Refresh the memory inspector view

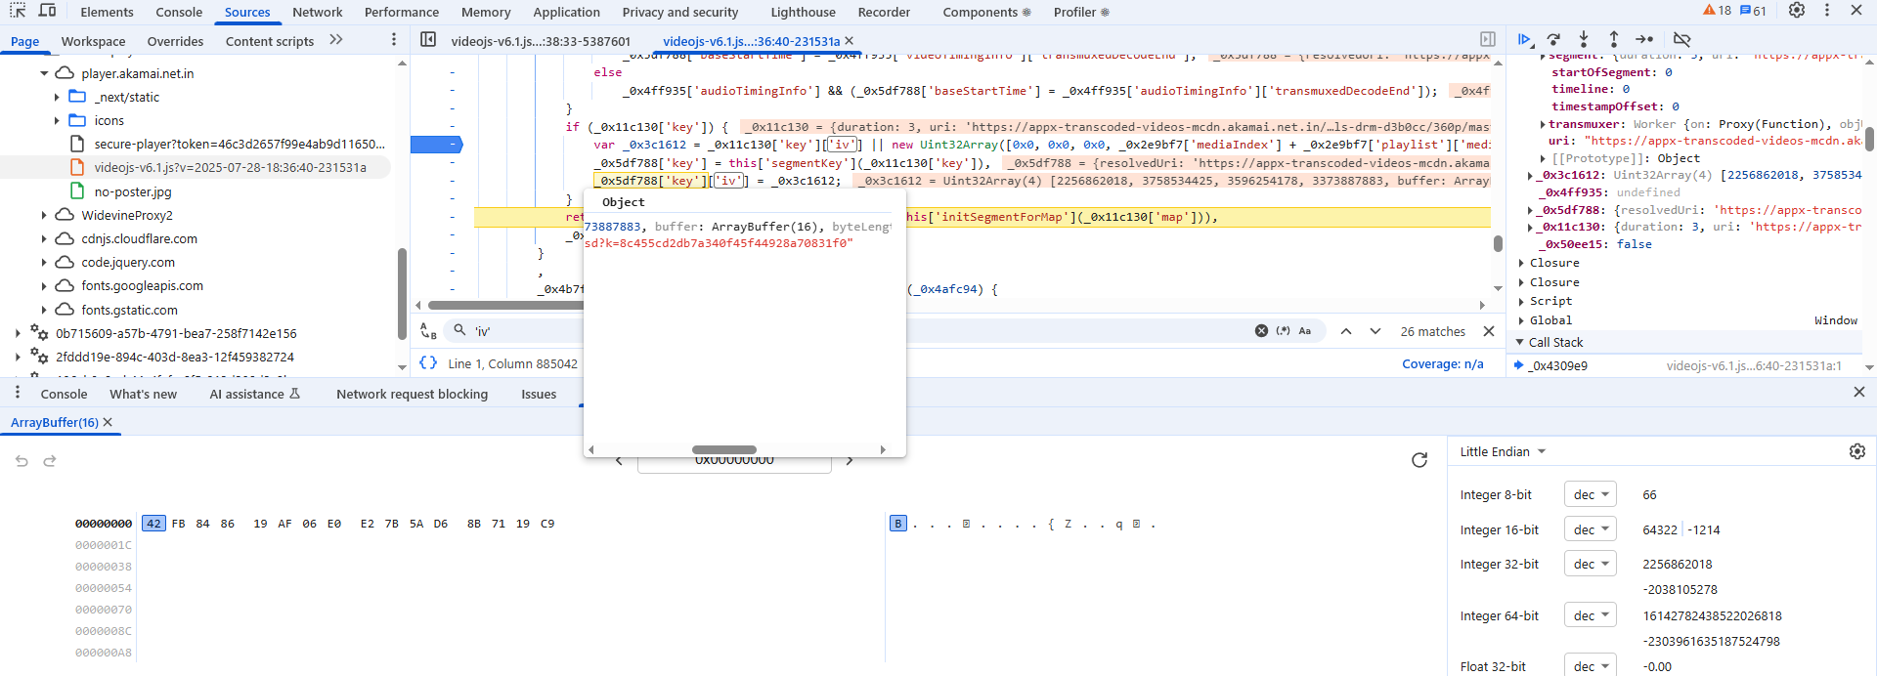coord(1419,460)
